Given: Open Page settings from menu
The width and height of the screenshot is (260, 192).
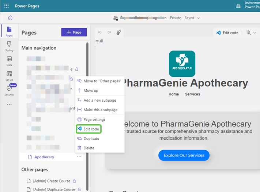Looking at the screenshot, I should click(100, 120).
